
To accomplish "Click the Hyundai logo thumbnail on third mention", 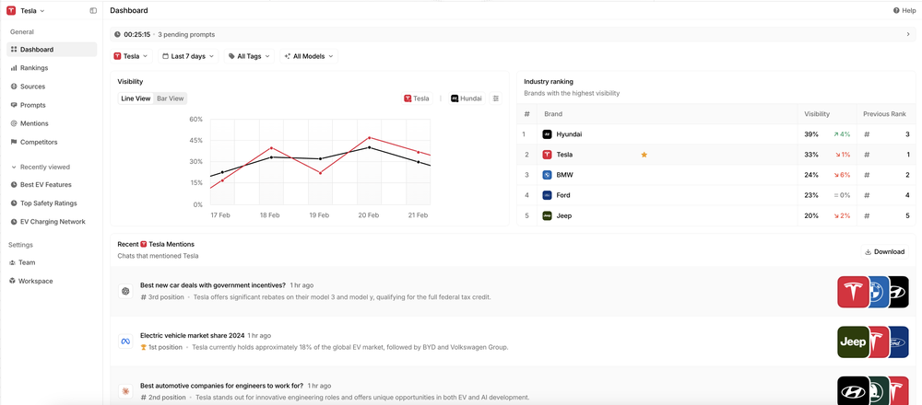I will coord(853,391).
